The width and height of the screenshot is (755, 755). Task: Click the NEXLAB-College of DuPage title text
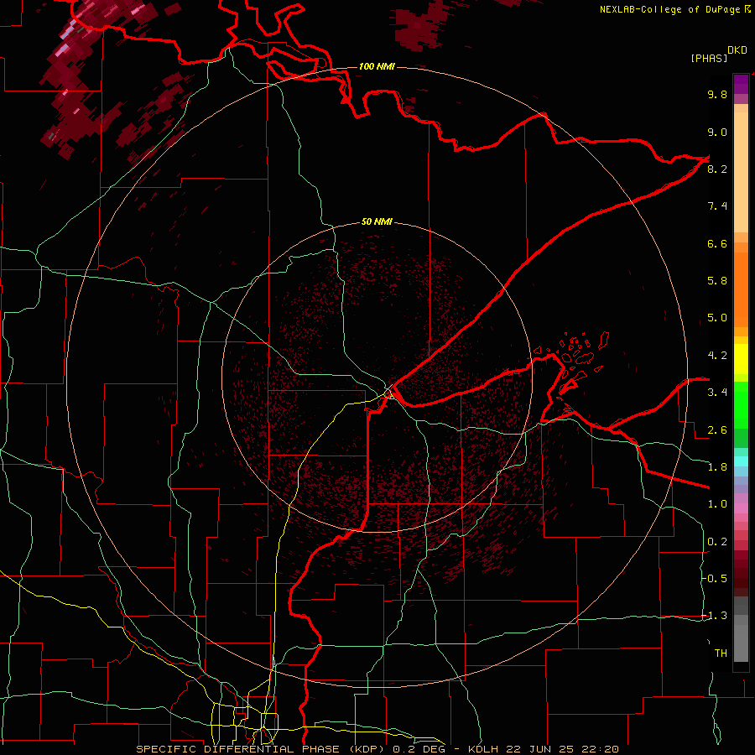click(675, 9)
